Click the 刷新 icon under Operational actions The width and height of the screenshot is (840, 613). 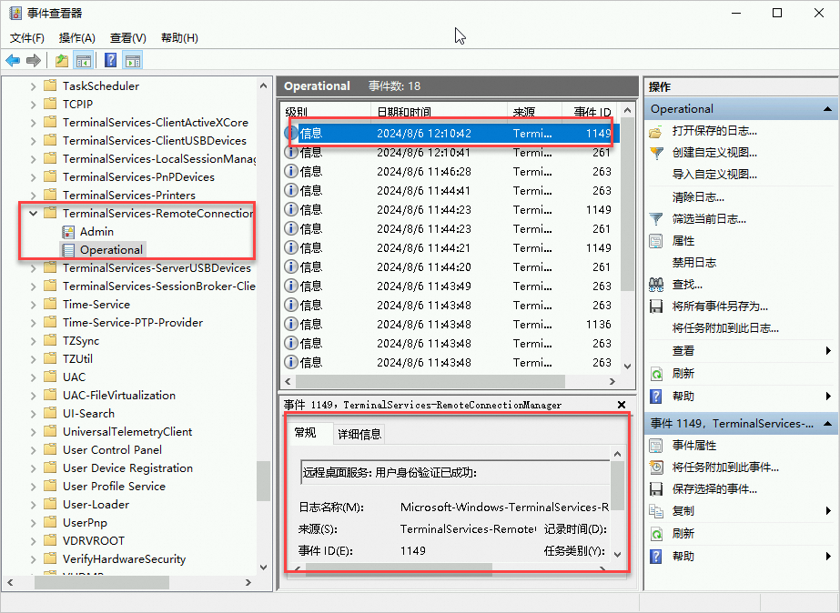657,372
